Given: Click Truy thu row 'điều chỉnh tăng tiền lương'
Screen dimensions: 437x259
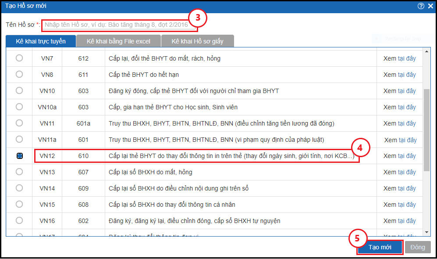Looking at the screenshot, I should coord(221,123).
